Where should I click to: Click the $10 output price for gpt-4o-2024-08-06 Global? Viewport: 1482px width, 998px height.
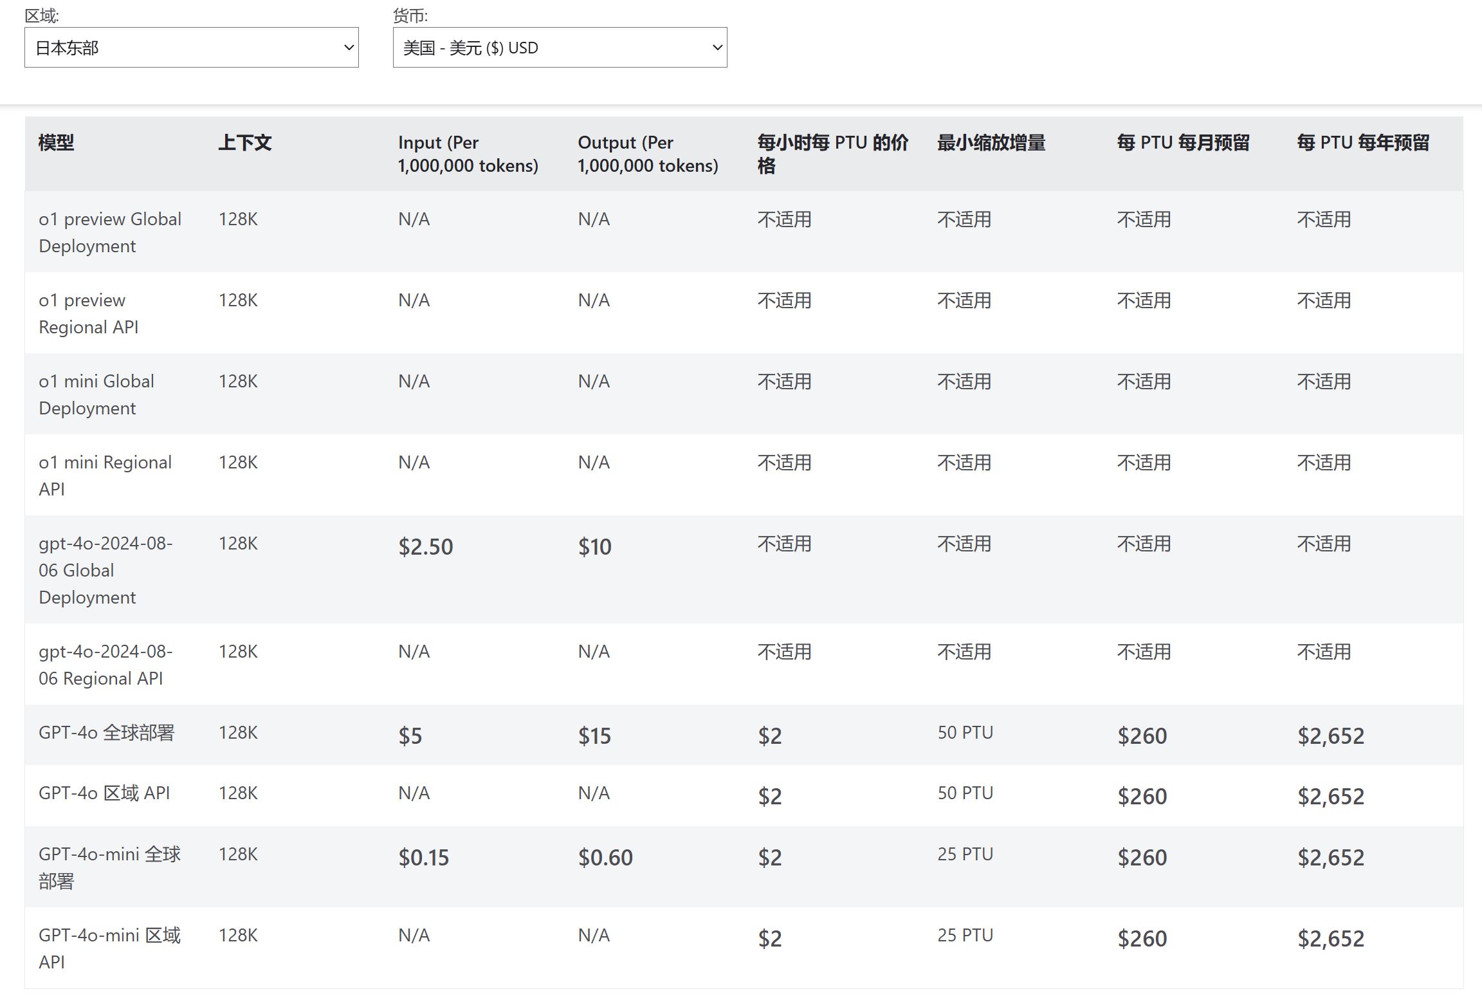coord(595,547)
